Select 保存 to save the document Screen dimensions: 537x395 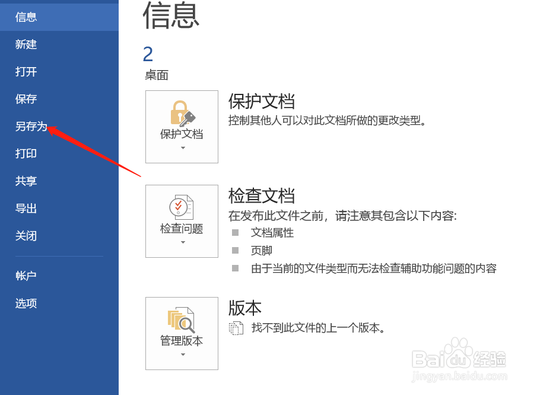coord(26,99)
